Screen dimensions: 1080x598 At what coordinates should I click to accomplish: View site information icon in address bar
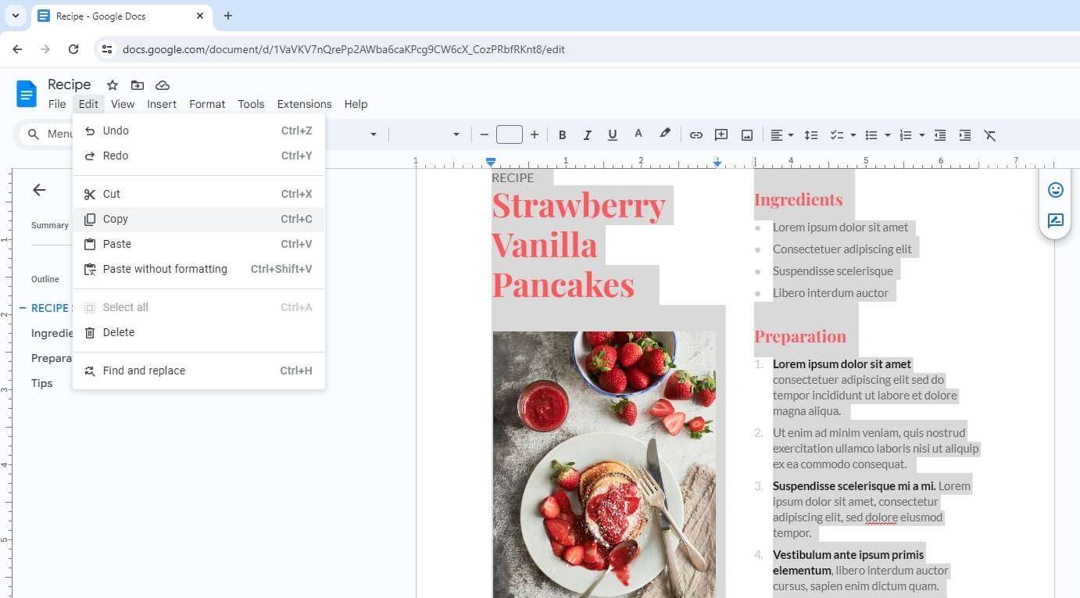[x=108, y=49]
